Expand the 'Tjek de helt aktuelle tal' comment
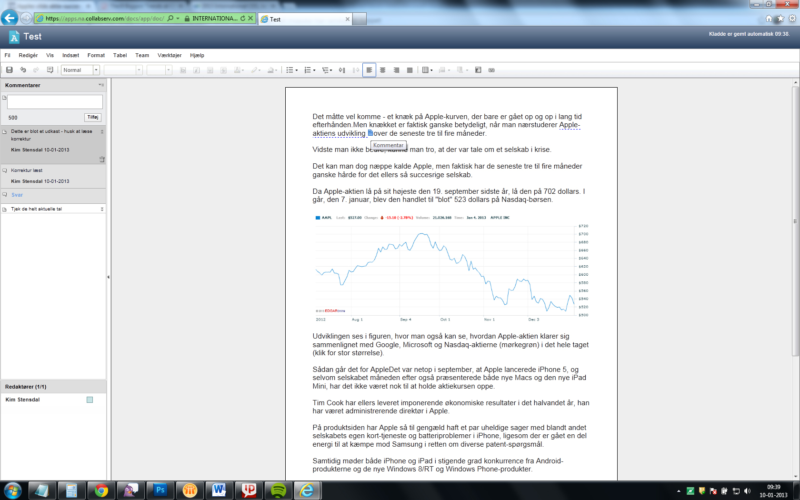Image resolution: width=800 pixels, height=500 pixels. [102, 209]
